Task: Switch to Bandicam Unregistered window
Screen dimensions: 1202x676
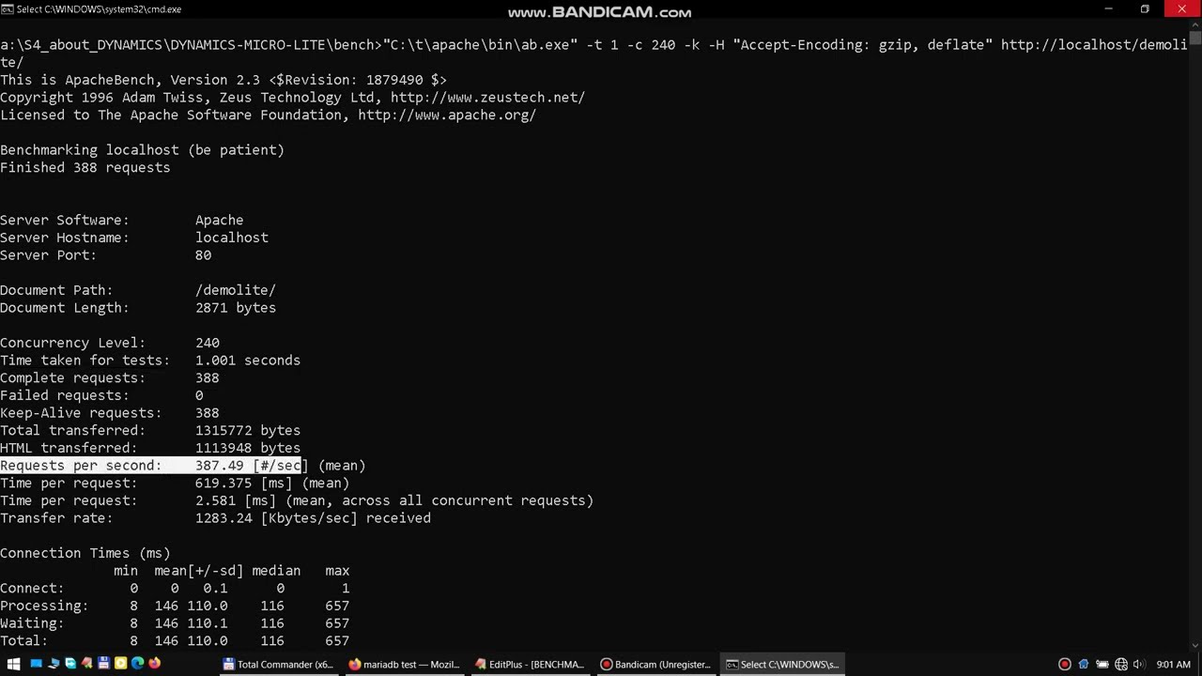Action: coord(655,664)
